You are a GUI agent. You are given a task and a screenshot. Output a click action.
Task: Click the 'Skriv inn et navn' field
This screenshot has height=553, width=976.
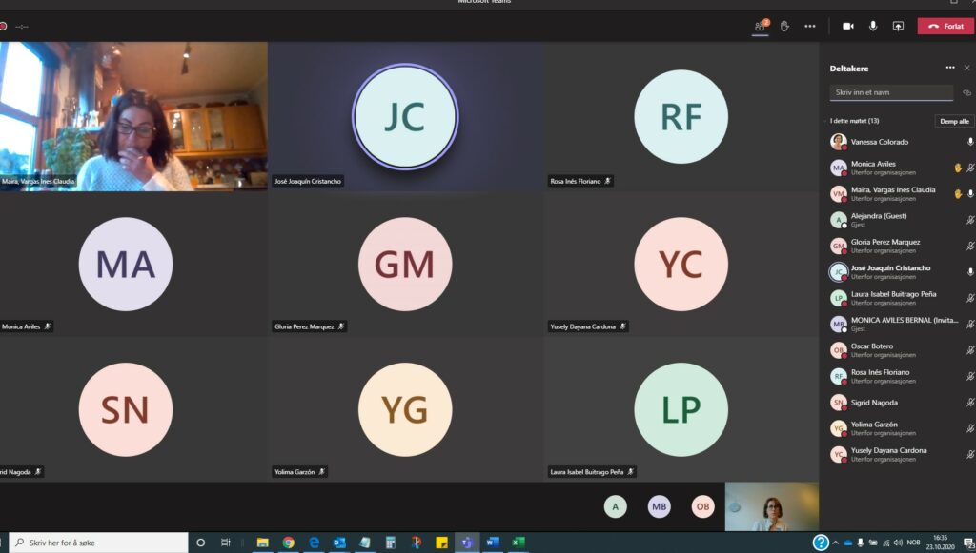point(890,92)
